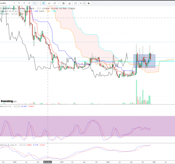Click the MACD legend title

pos(8,145)
